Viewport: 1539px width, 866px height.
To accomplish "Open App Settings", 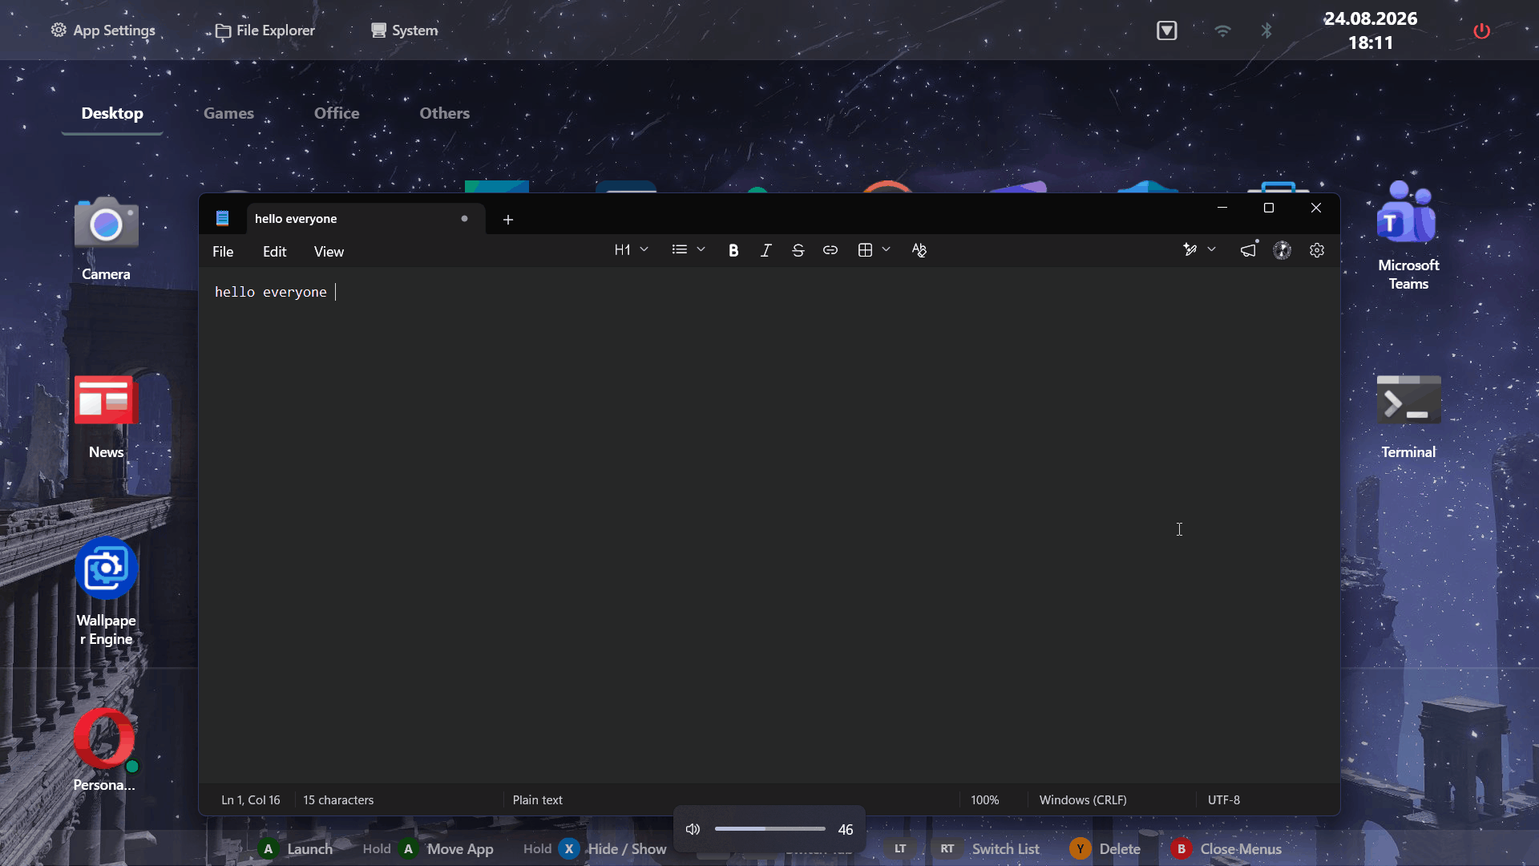I will 103,30.
